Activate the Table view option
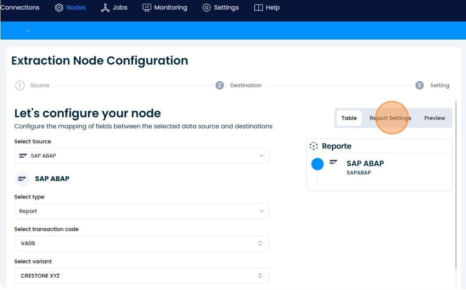466x290 pixels. [348, 118]
